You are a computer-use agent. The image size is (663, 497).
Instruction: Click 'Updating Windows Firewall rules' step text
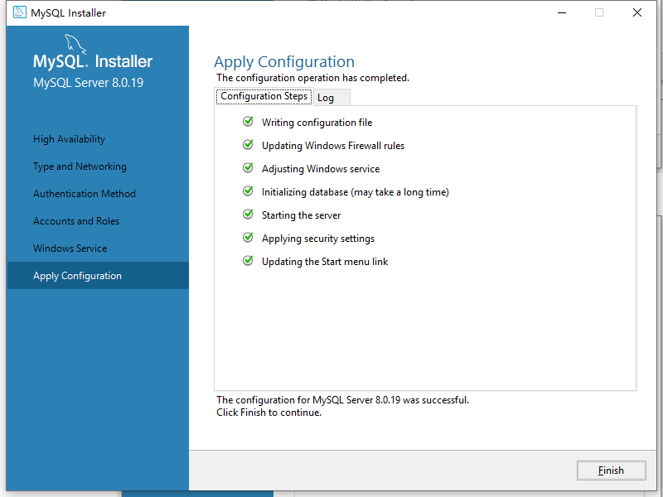point(333,146)
